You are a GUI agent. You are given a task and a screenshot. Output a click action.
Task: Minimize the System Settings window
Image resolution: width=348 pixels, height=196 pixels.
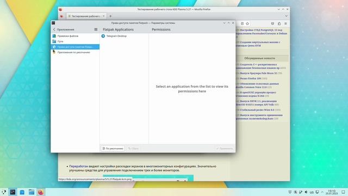pos(224,23)
